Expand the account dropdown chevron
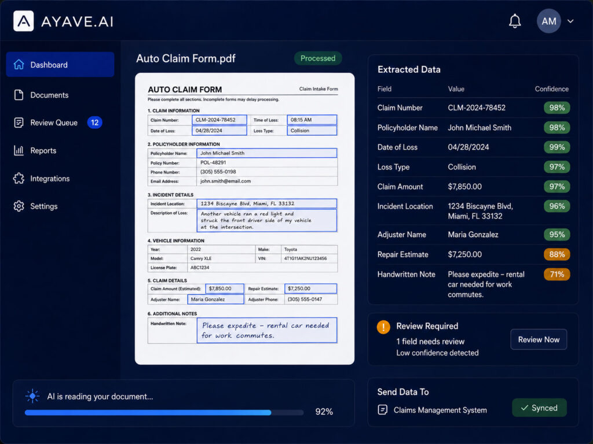Screen dimensions: 593x444 pos(570,21)
